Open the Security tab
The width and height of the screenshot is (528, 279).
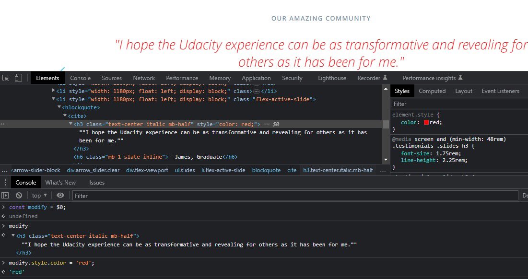coord(292,78)
